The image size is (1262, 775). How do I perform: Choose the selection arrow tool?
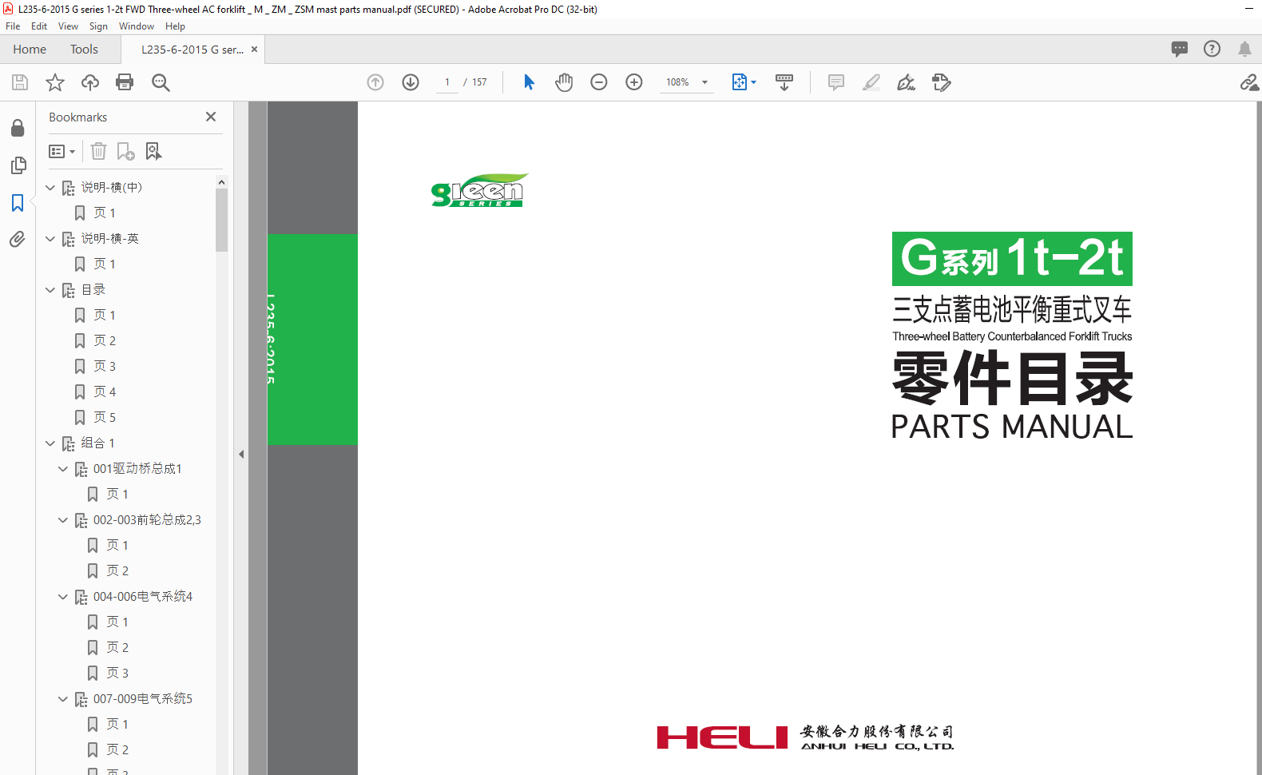529,82
